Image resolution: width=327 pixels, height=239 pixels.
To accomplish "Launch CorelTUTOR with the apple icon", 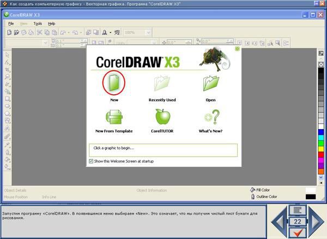I will (x=162, y=117).
